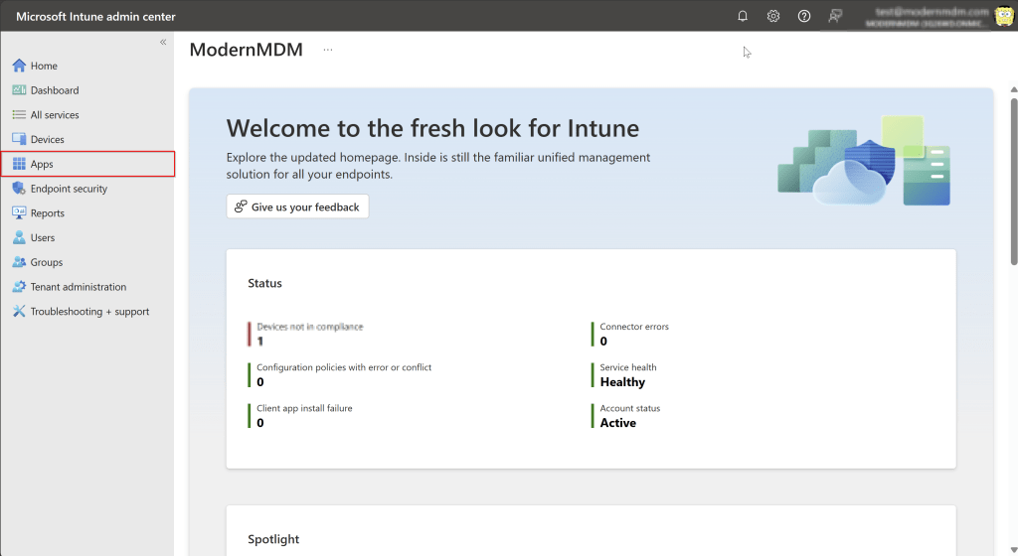Click the notifications bell icon
This screenshot has width=1018, height=556.
coord(743,16)
